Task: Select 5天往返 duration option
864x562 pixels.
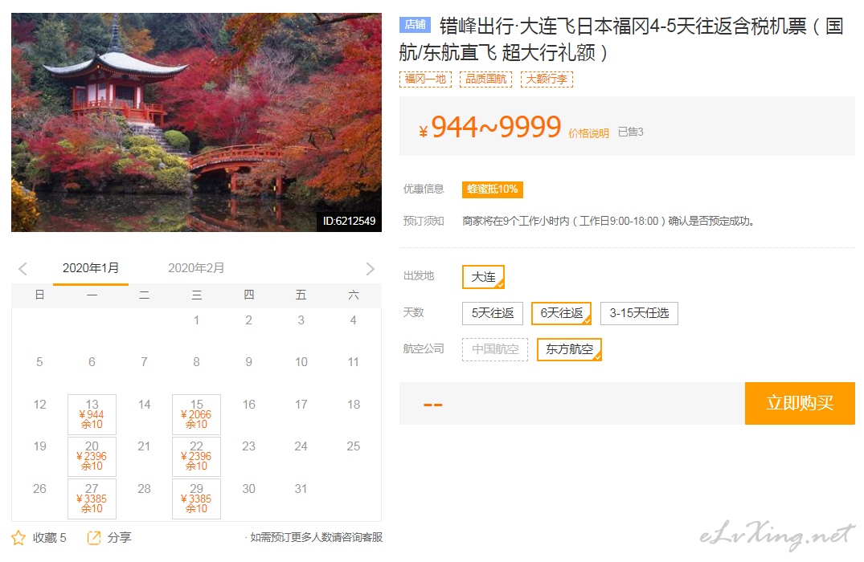Action: coord(493,313)
